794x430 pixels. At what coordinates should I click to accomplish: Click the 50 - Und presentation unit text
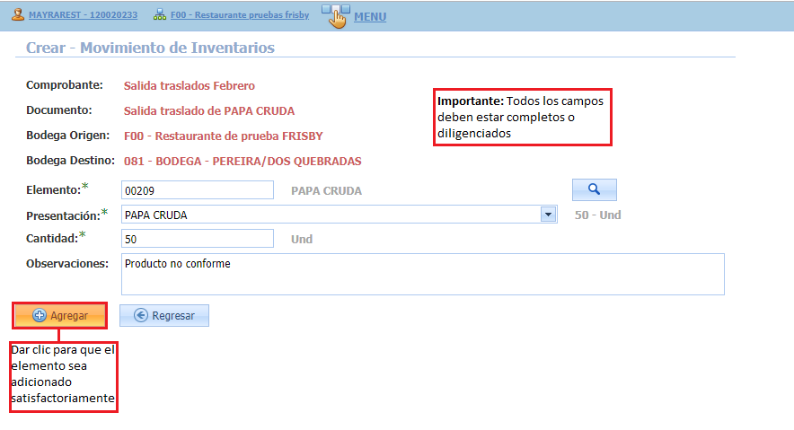tap(598, 215)
